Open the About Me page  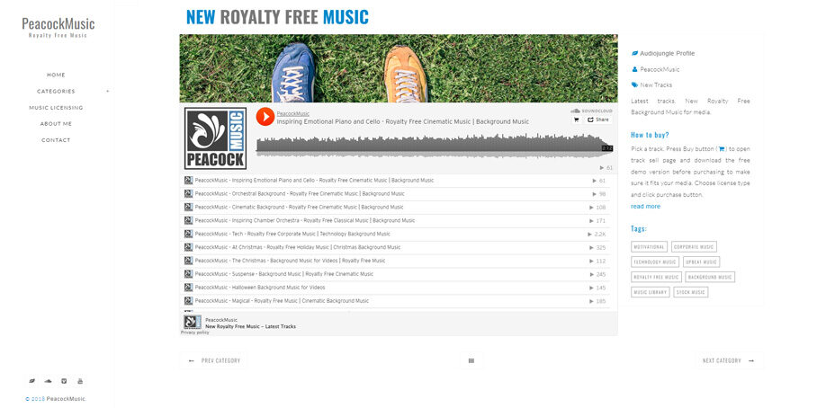tap(56, 124)
